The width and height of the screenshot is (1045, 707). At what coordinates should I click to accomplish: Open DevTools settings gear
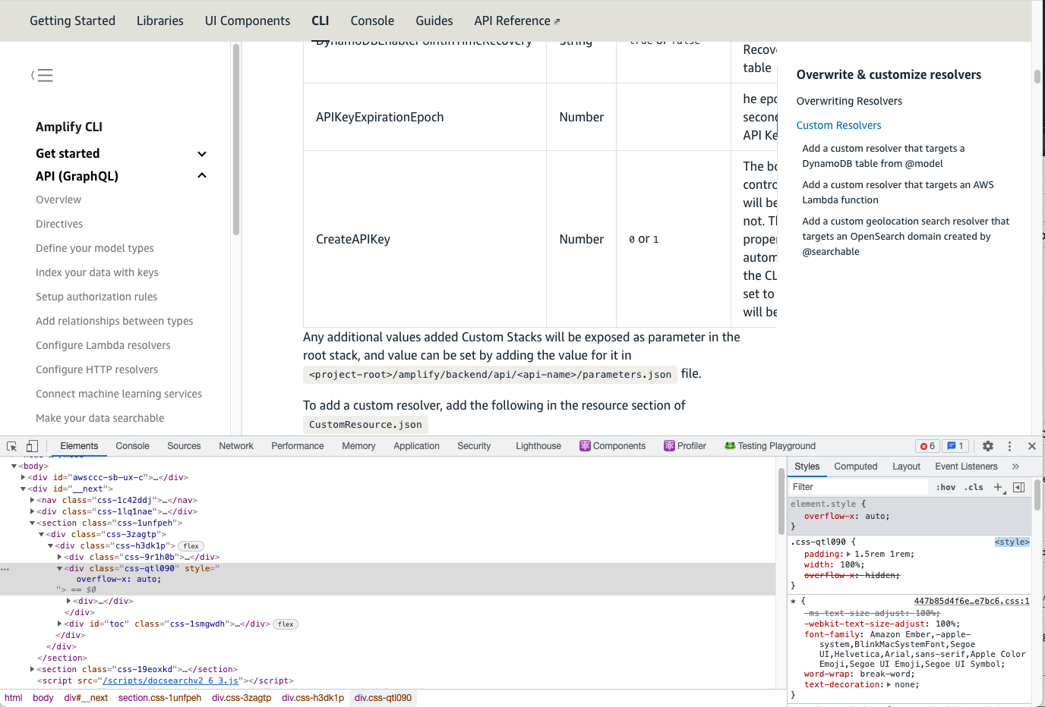tap(986, 446)
